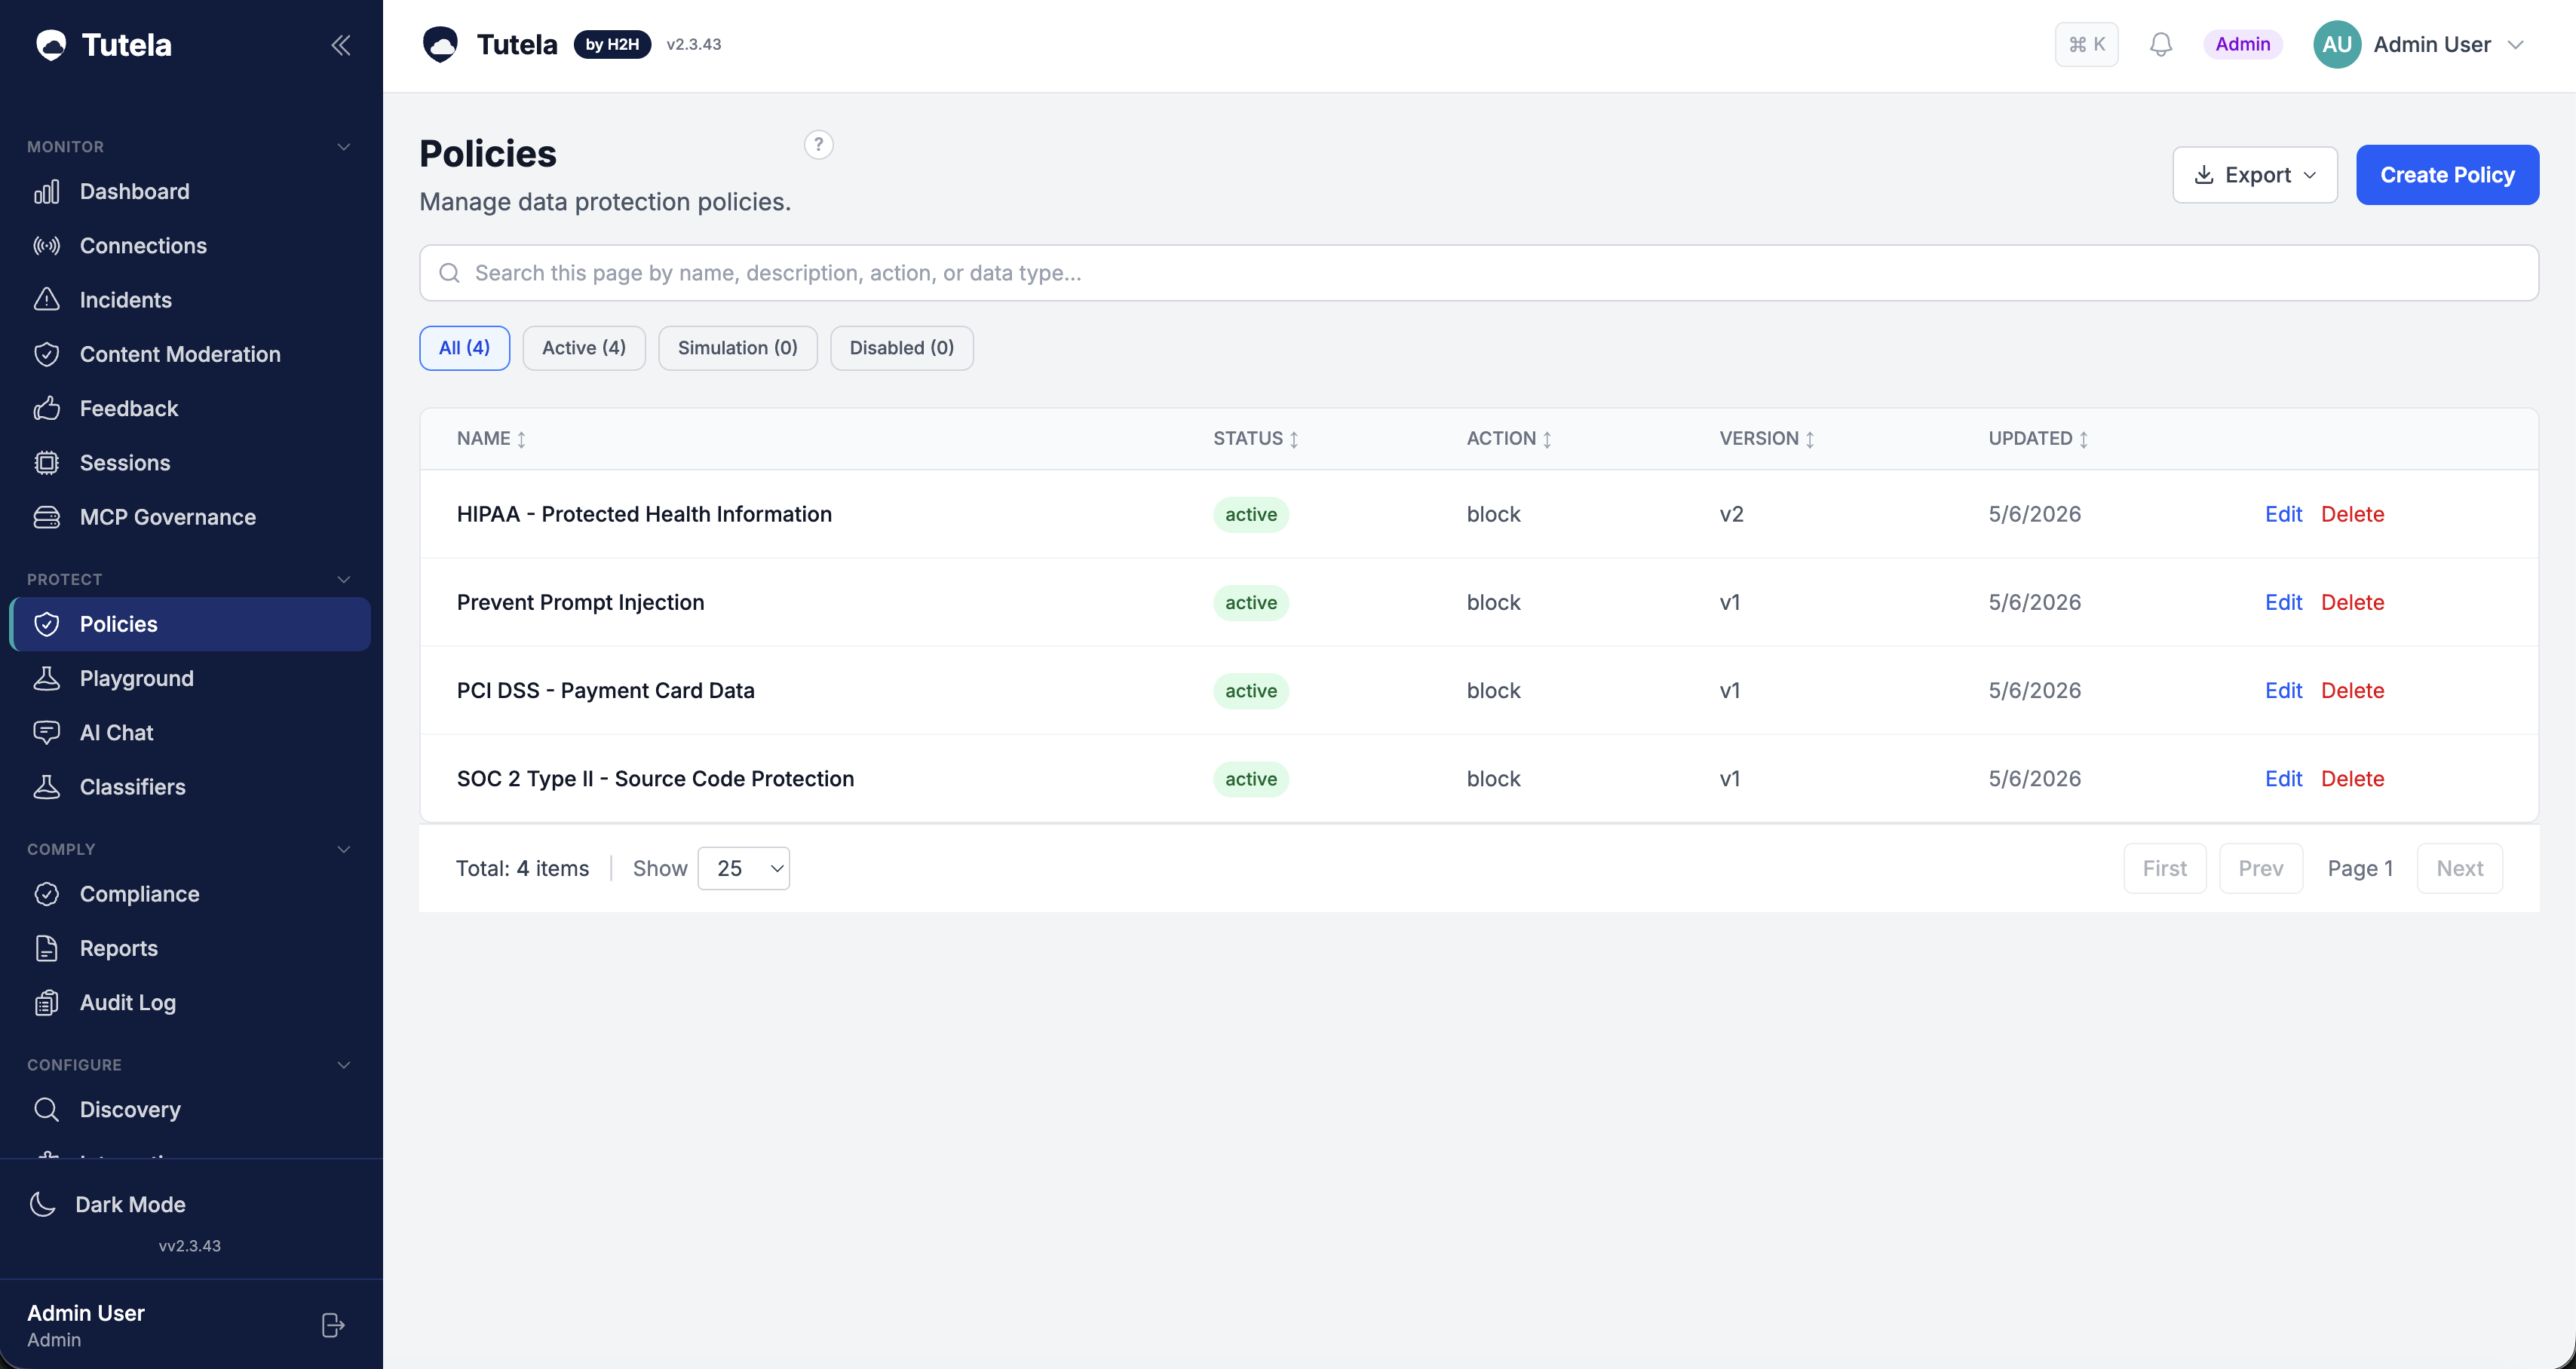Image resolution: width=2576 pixels, height=1369 pixels.
Task: Sort table by VERSION column
Action: point(1767,439)
